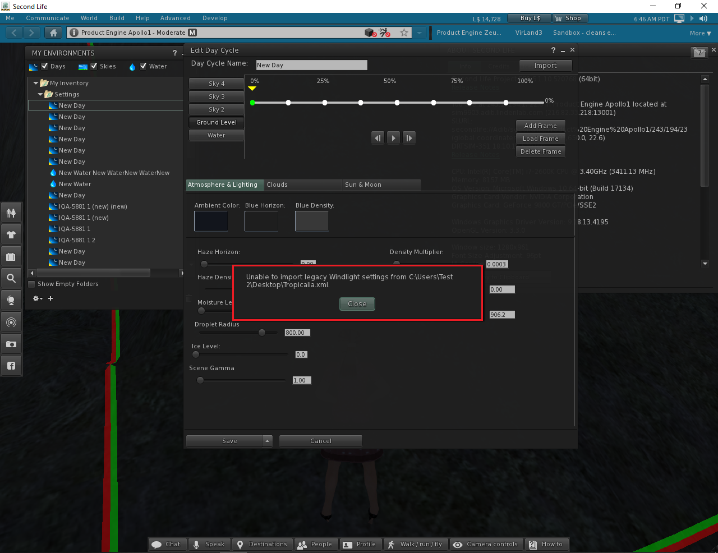Open the People panel
The image size is (718, 553).
click(11, 213)
